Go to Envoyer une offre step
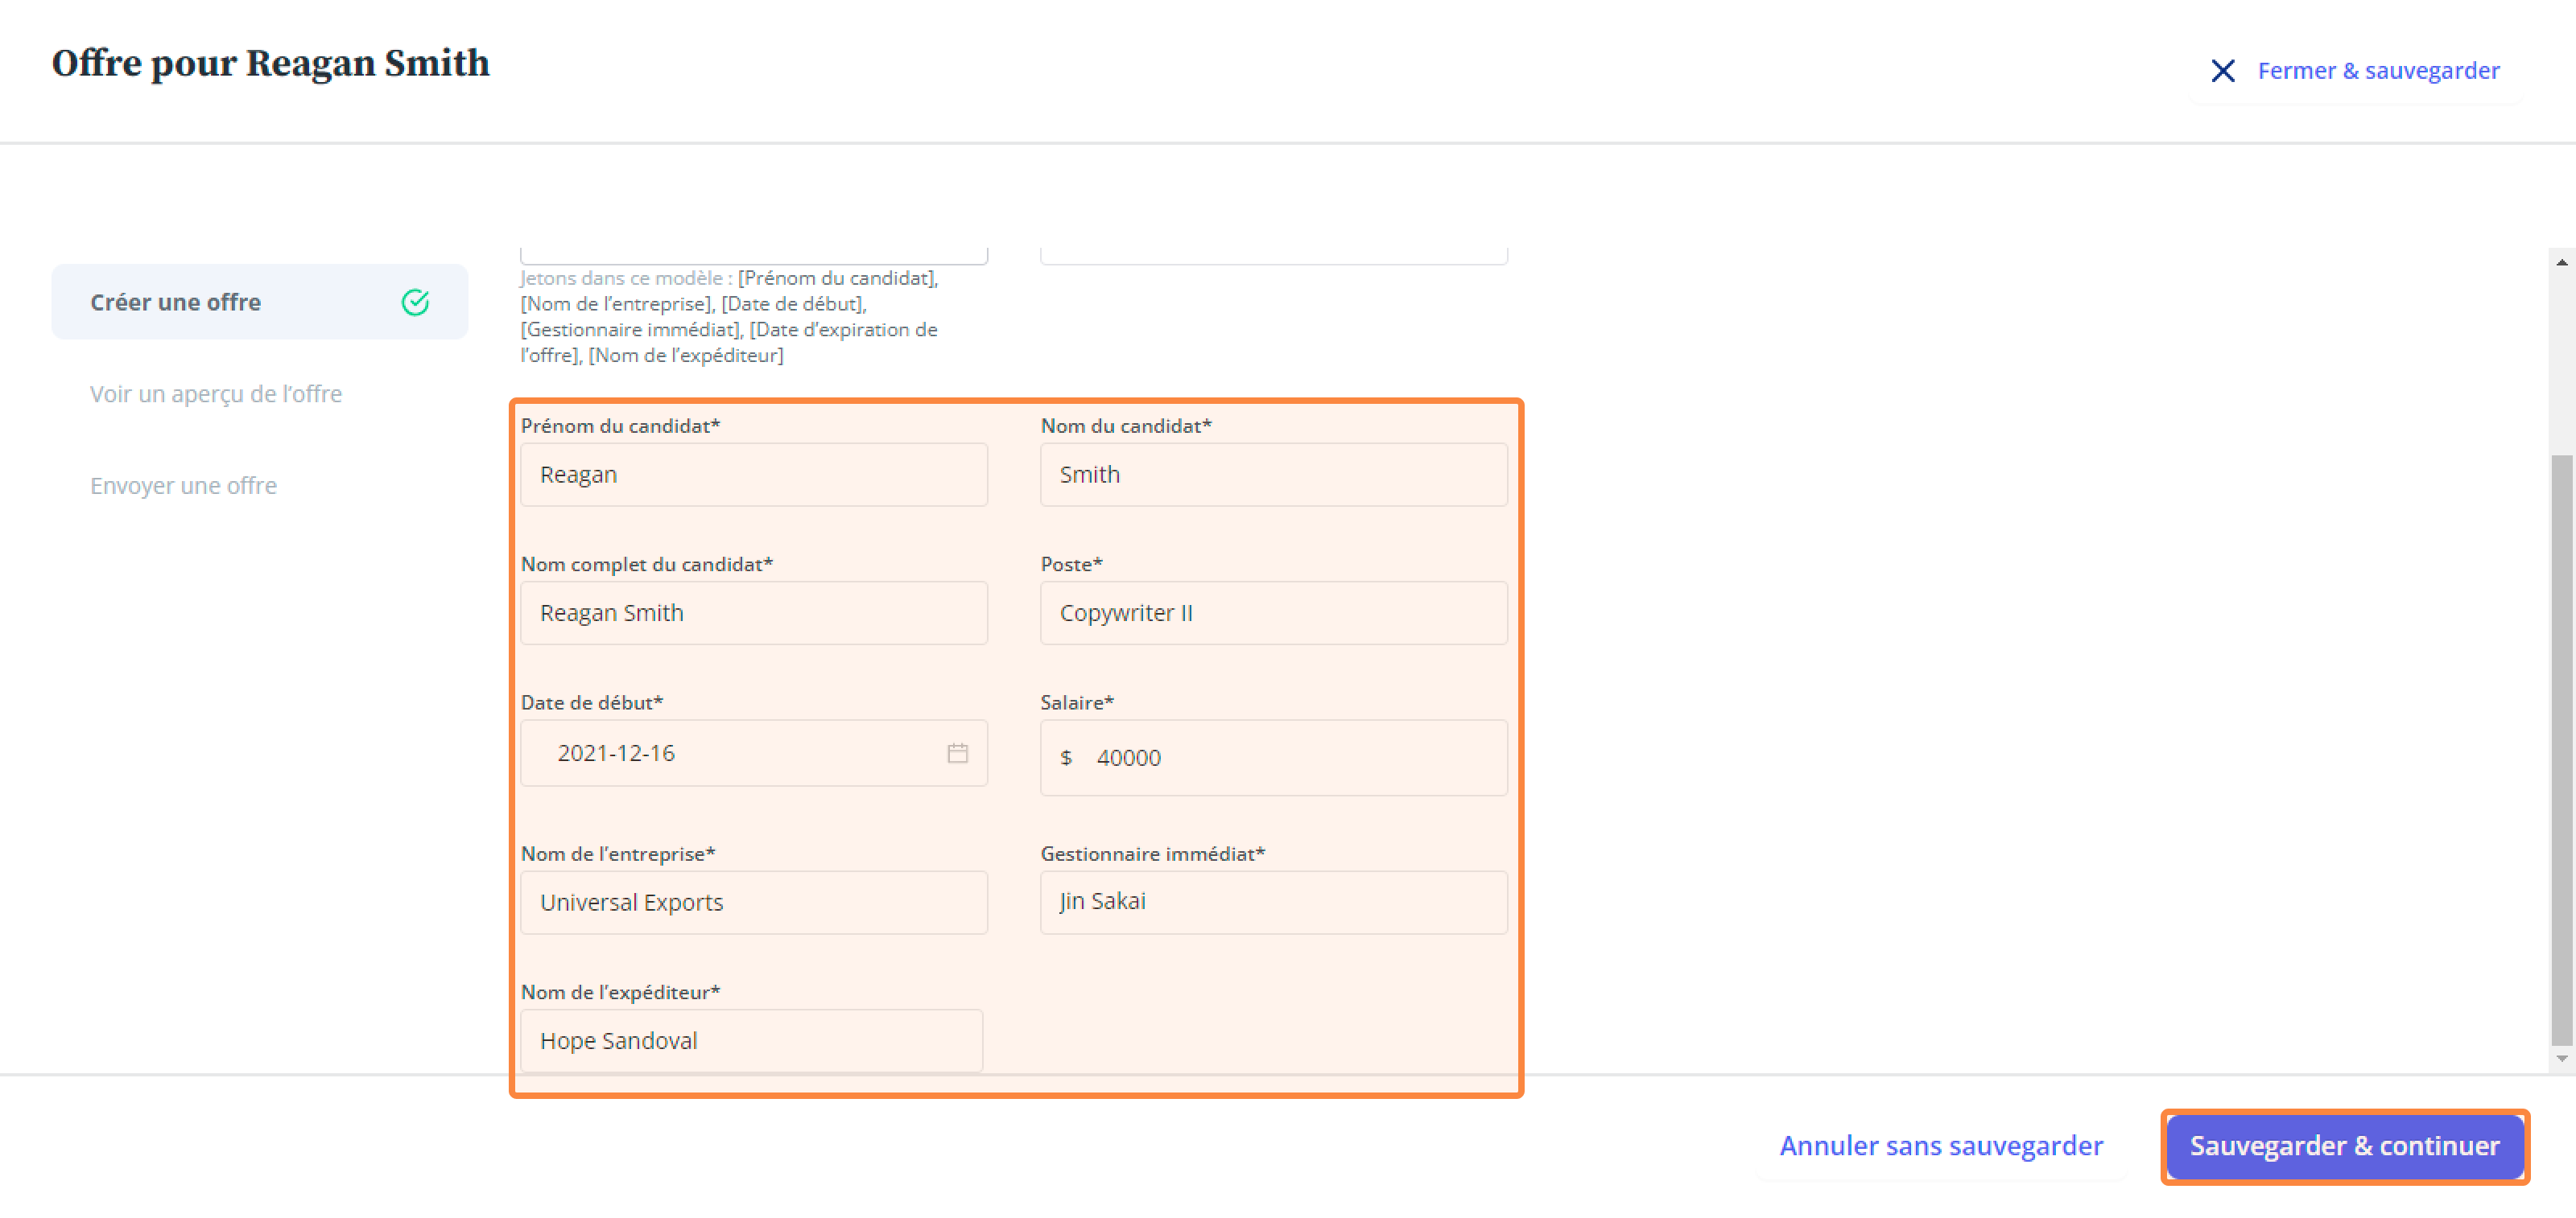 (183, 486)
